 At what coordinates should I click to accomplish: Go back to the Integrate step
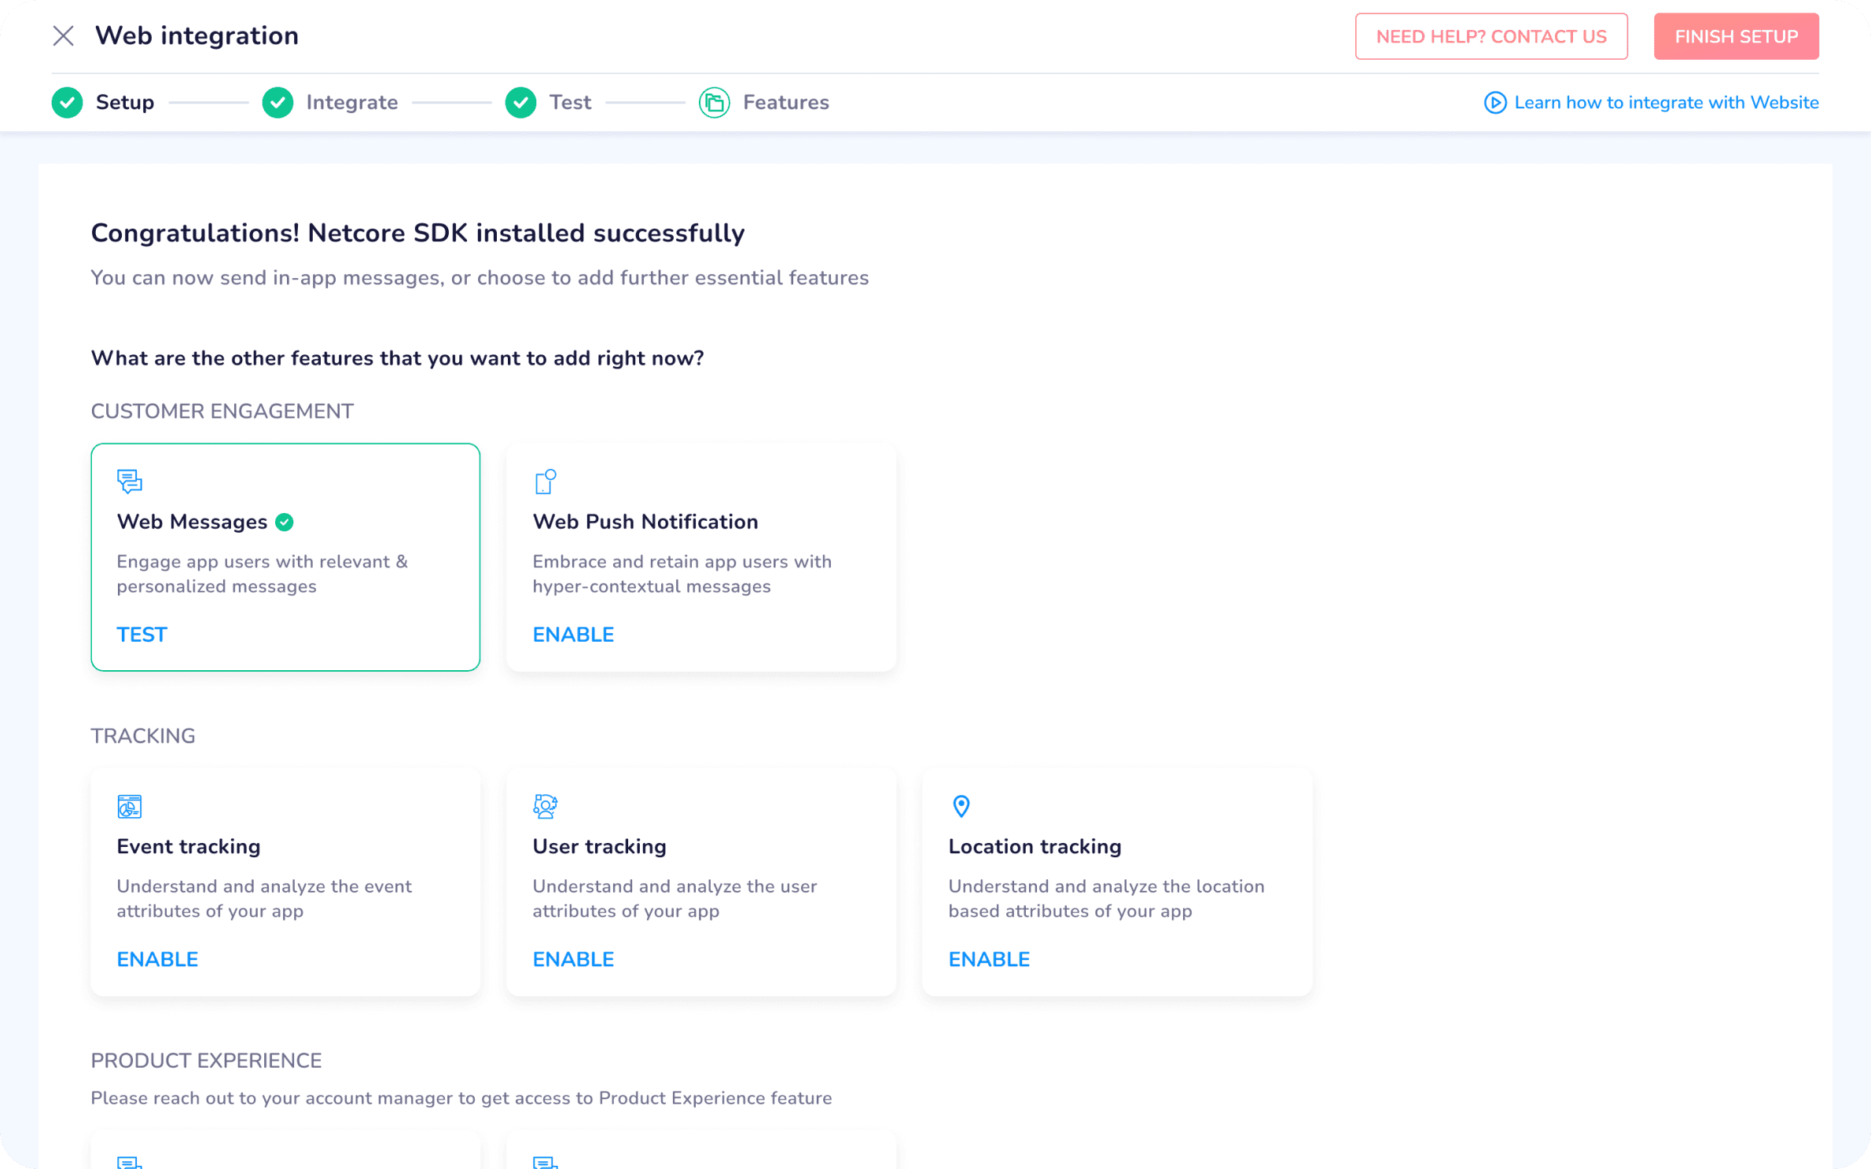coord(351,103)
